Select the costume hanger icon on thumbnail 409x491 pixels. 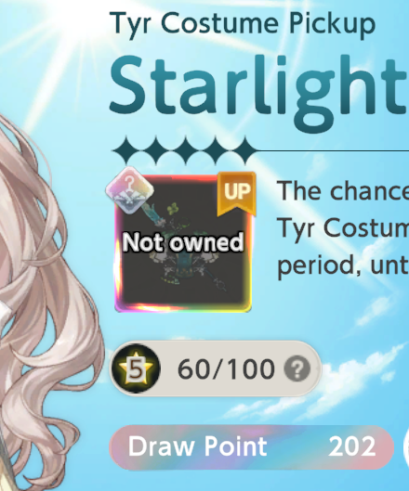click(x=130, y=190)
